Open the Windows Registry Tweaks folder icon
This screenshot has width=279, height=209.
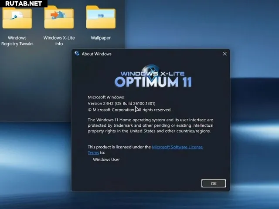coord(17,18)
